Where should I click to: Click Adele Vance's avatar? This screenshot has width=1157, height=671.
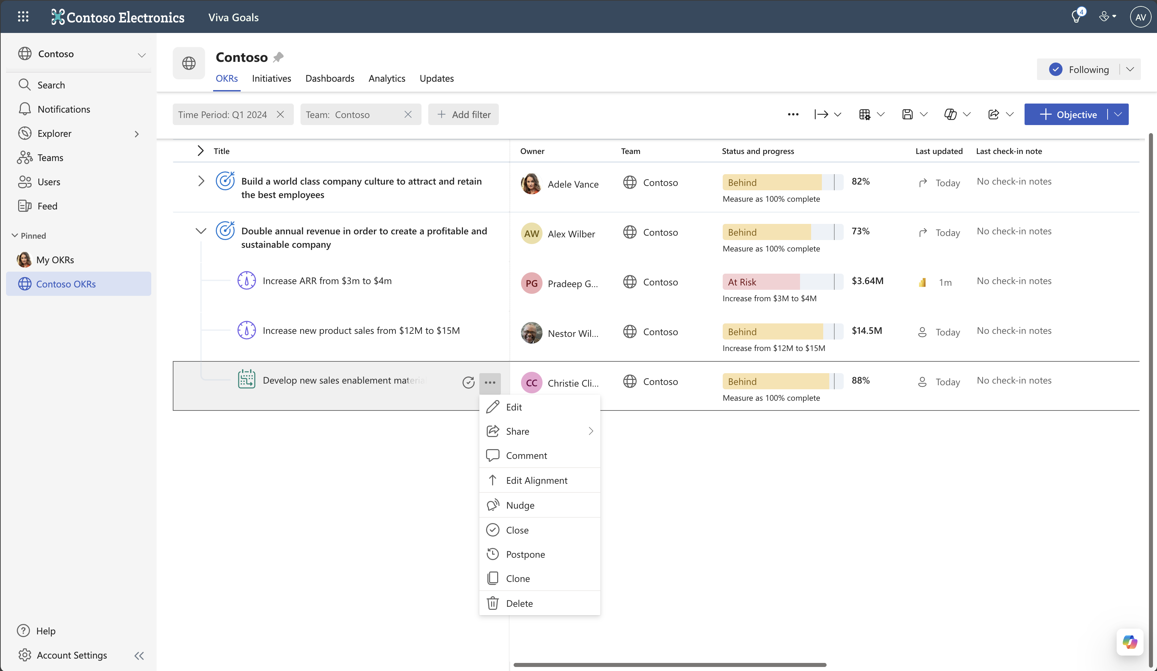pyautogui.click(x=531, y=184)
